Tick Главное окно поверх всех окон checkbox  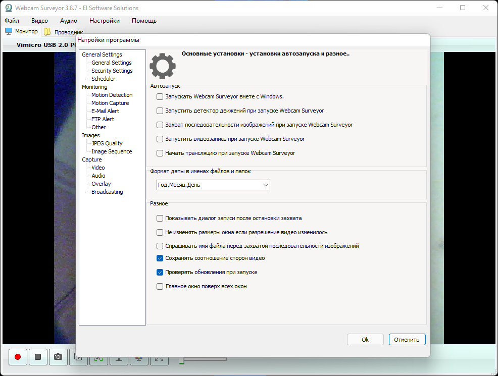point(160,286)
